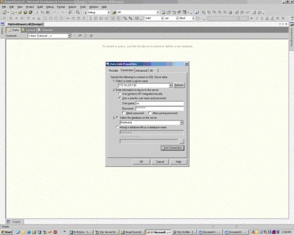The image size is (294, 235).
Task: Open the Debug menu
Action: click(x=50, y=7)
